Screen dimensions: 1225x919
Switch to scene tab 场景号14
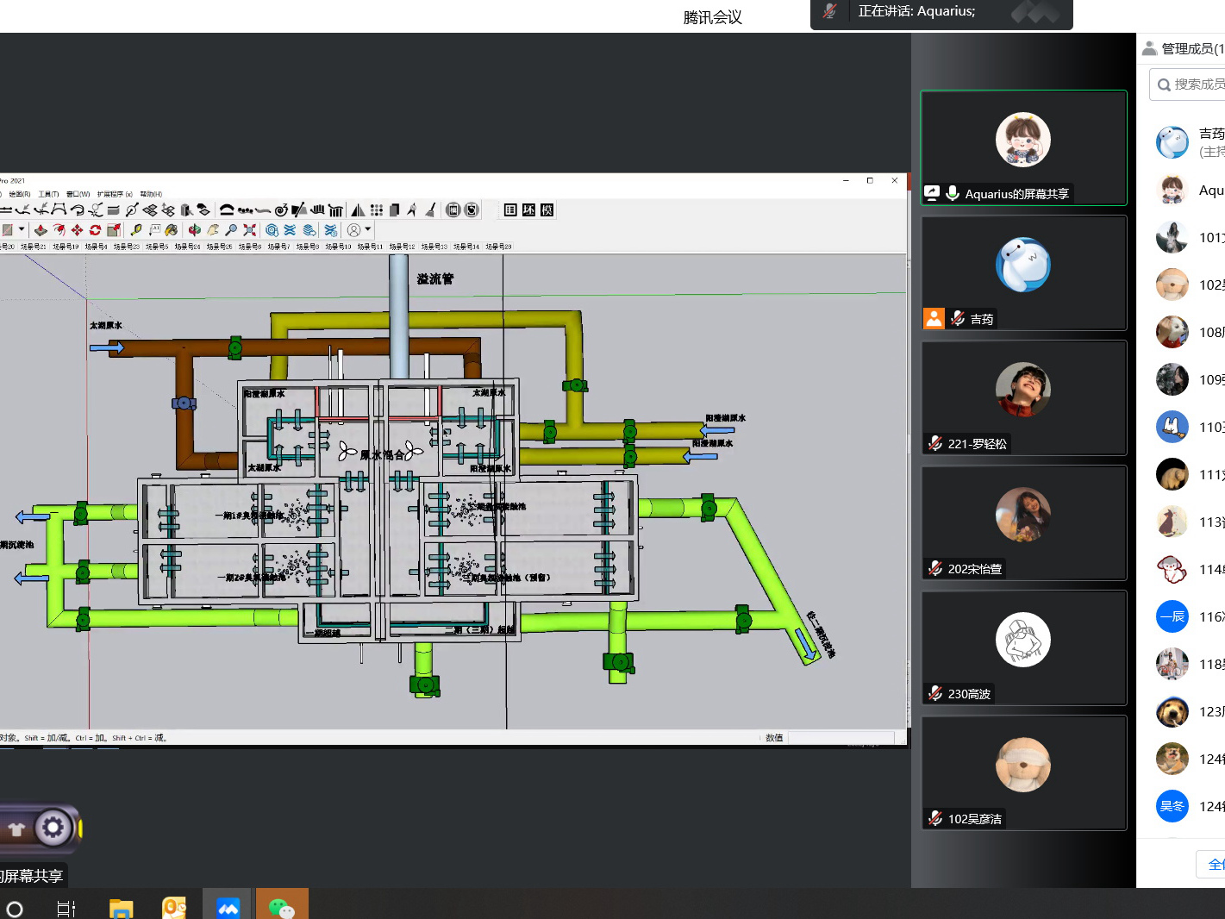click(466, 247)
